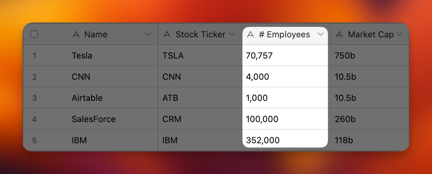Select the 70,757 employees cell
Image resolution: width=432 pixels, height=174 pixels.
point(259,56)
